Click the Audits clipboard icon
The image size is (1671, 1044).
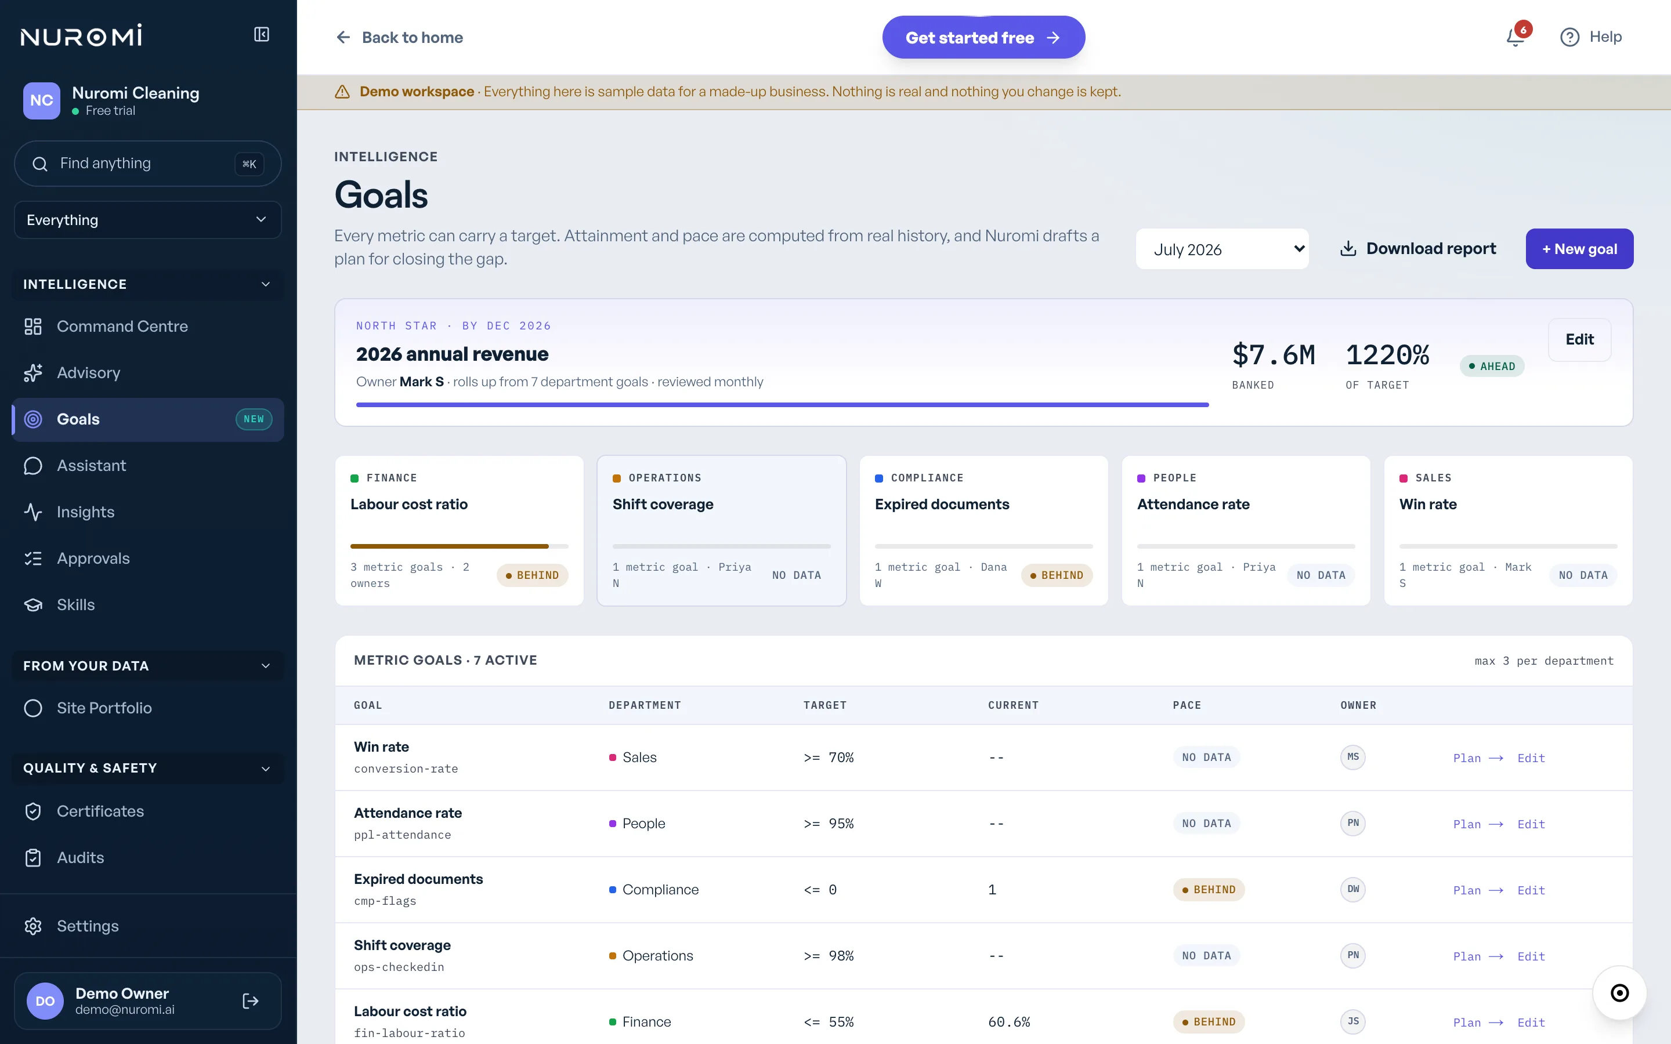point(33,858)
